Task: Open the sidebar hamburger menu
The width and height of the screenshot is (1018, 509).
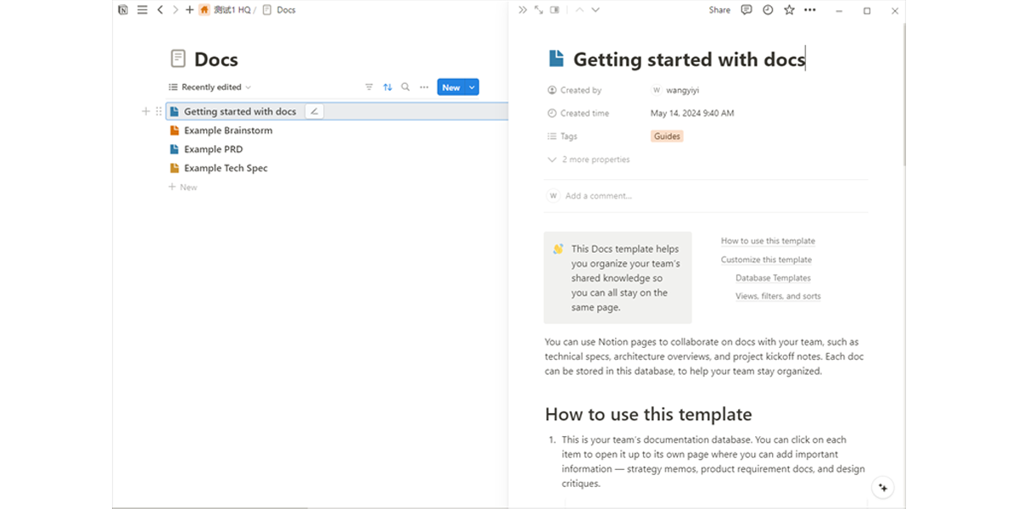Action: pos(142,10)
